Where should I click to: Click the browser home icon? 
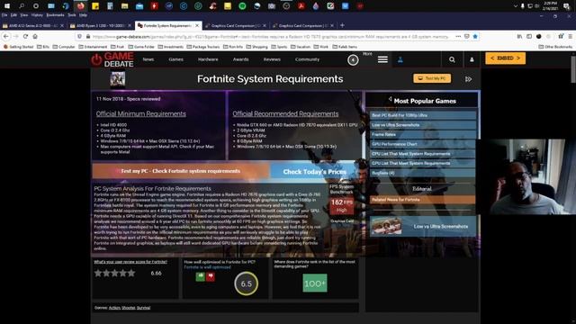(x=35, y=36)
